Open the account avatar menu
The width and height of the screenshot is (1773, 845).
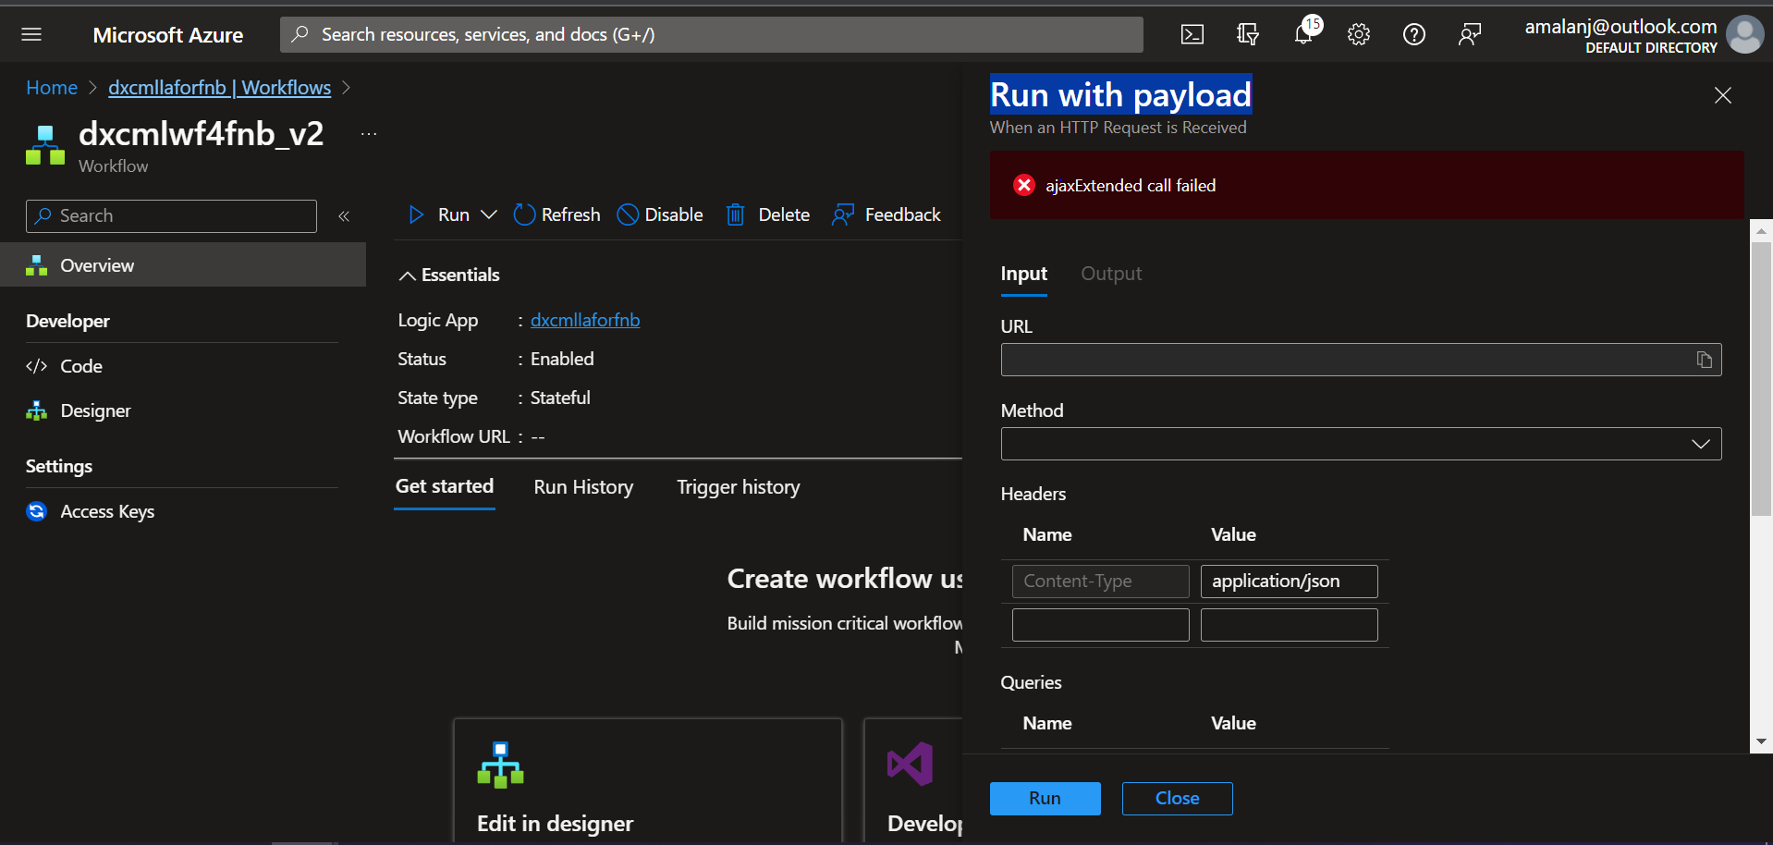(x=1745, y=34)
